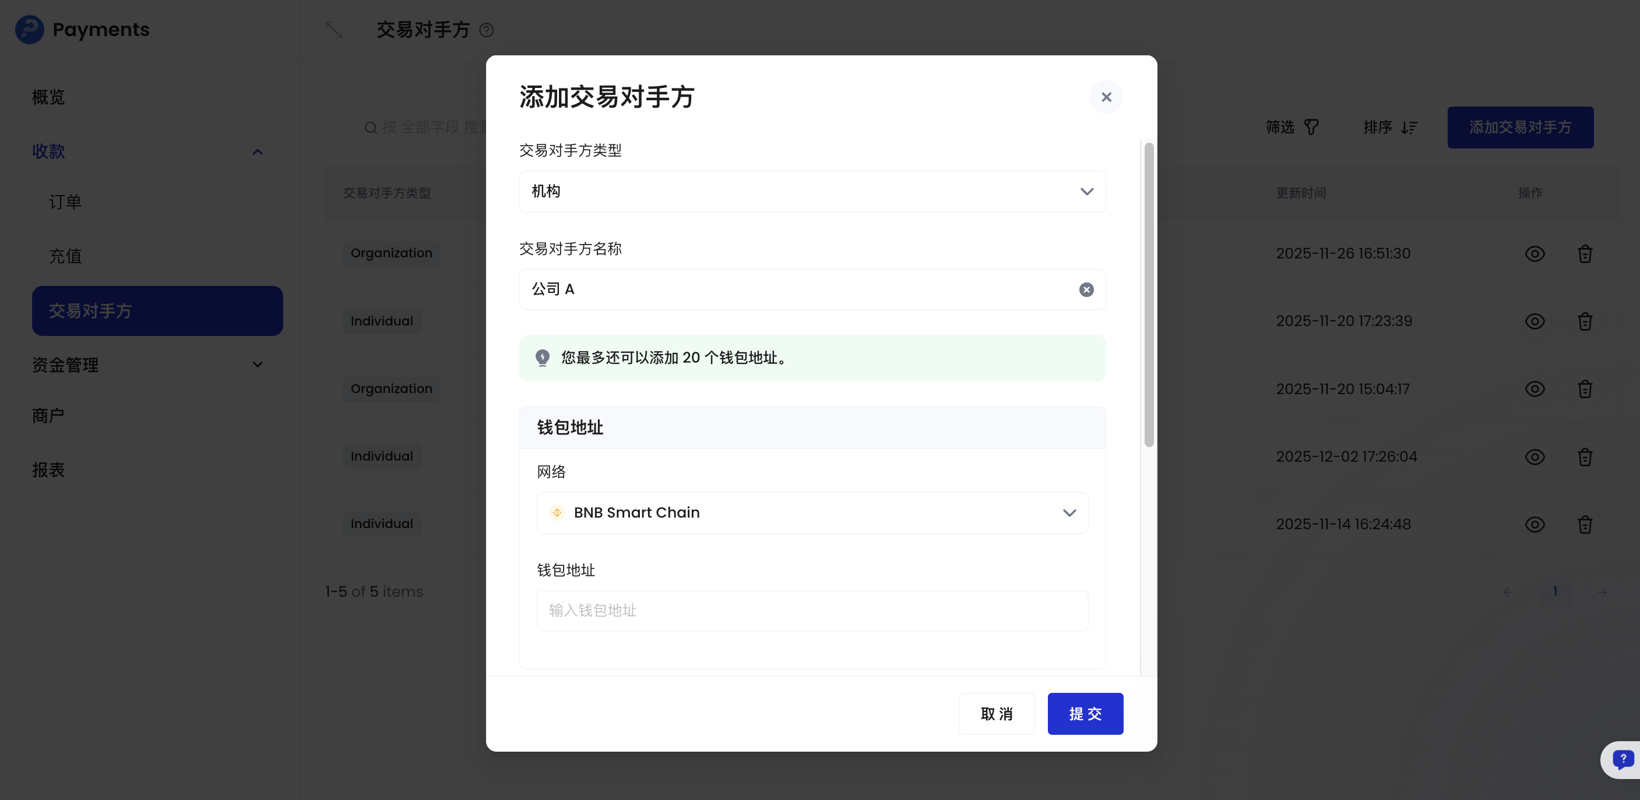Open the 交易对手方类型 dropdown
The height and width of the screenshot is (800, 1640).
coord(812,192)
